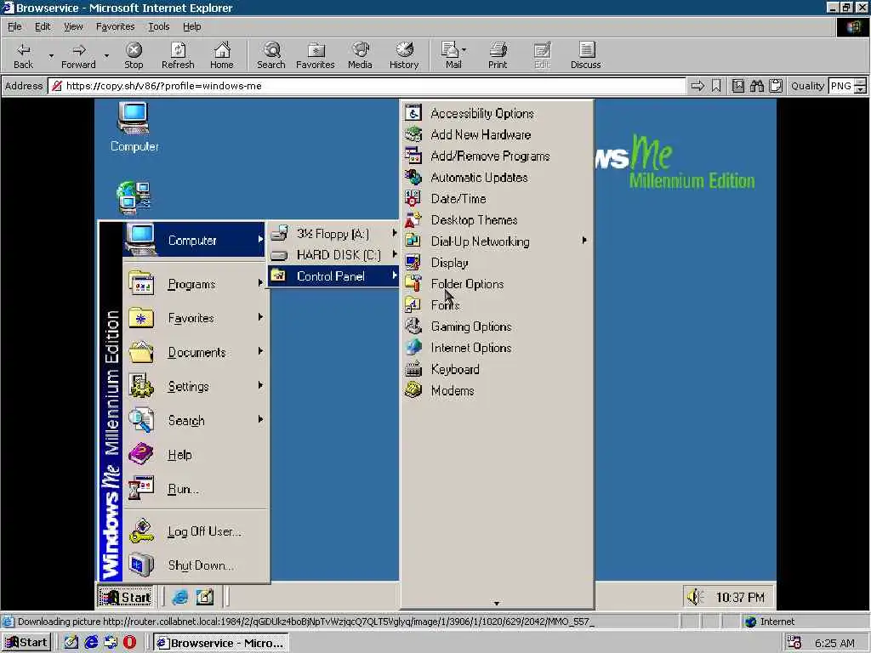Click the Opera icon in host quick launch
Viewport: 871px width, 653px height.
(129, 643)
